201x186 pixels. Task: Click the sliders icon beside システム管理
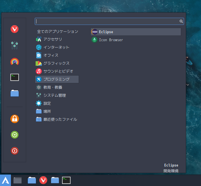pos(38,95)
